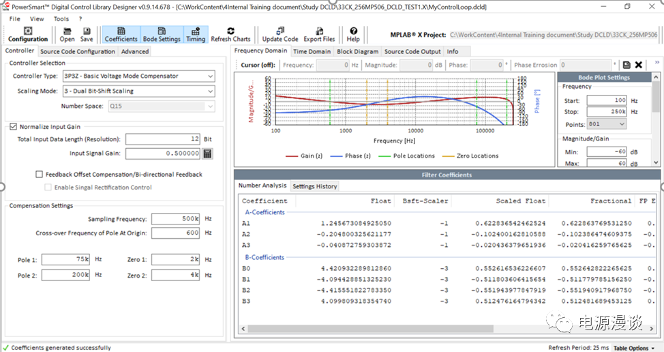The image size is (664, 352).
Task: Toggle the Coefficients view icon
Action: [121, 34]
